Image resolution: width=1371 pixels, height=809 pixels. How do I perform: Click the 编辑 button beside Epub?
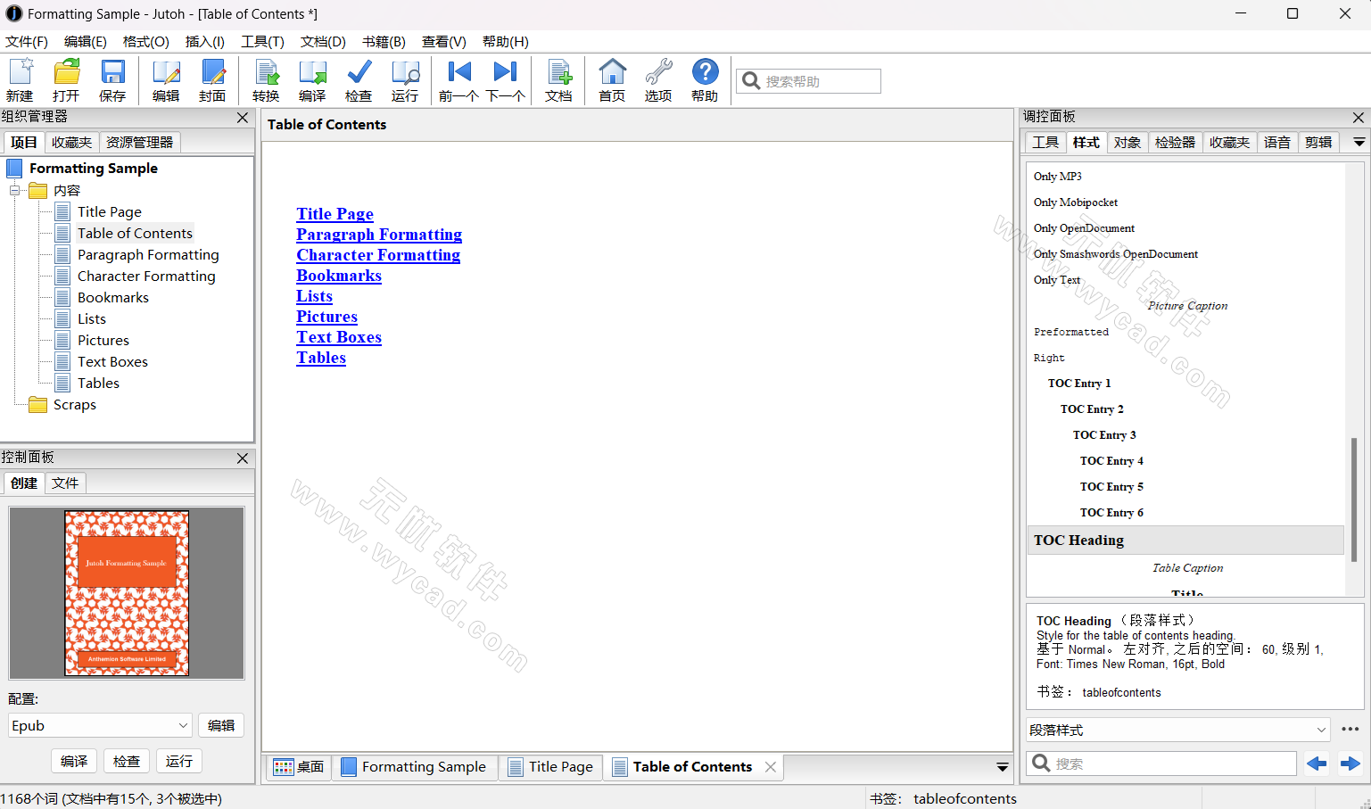click(221, 725)
